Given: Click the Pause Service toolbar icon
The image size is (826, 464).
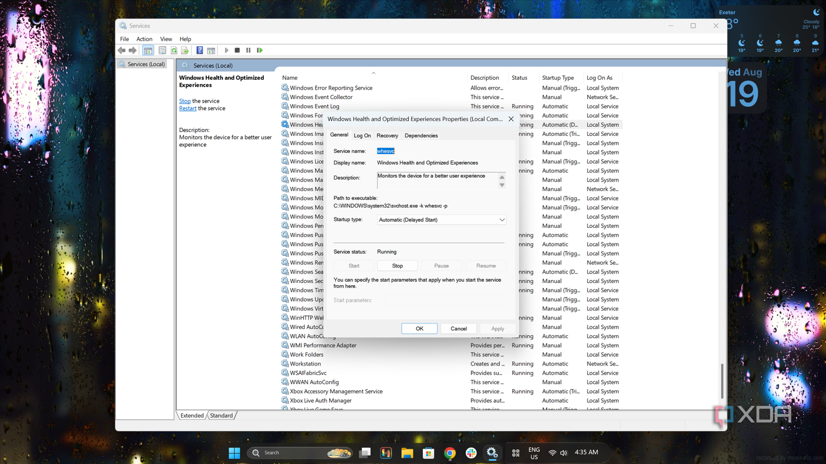Looking at the screenshot, I should pos(248,51).
